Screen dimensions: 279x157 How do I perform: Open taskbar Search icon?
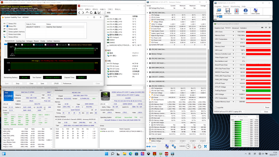pyautogui.click(x=112, y=154)
